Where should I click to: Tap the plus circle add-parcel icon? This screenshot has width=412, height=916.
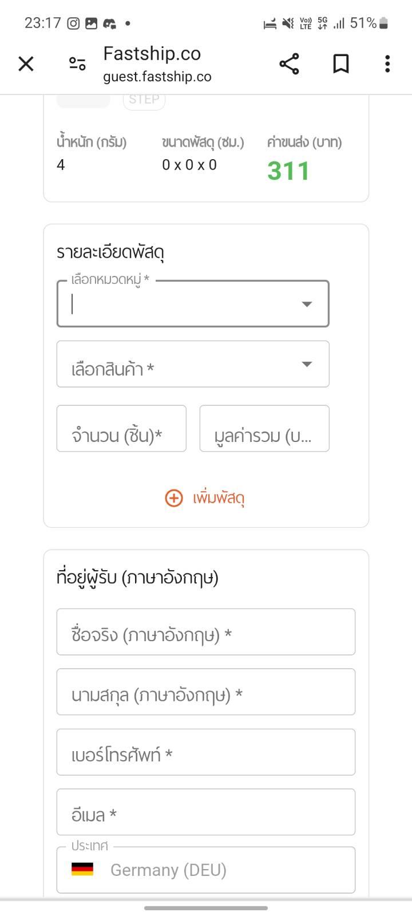[174, 498]
